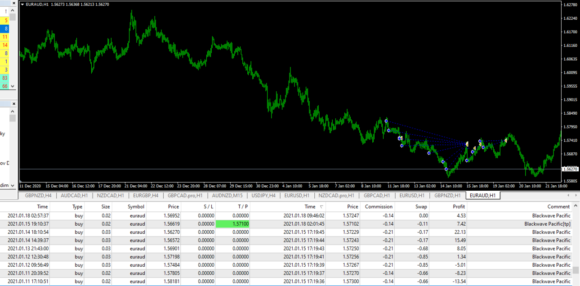Click the Market Watch list scroll-up arrow
The image size is (580, 286).
[13, 10]
